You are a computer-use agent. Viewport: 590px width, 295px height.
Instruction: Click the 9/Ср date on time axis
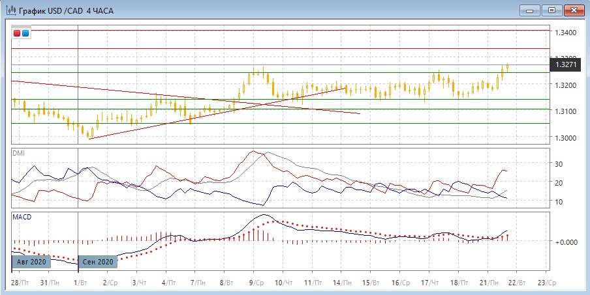[256, 283]
